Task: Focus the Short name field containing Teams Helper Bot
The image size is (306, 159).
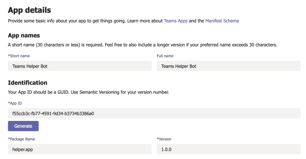Action: click(80, 66)
